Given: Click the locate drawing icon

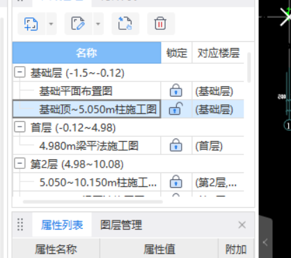Looking at the screenshot, I should tap(125, 24).
